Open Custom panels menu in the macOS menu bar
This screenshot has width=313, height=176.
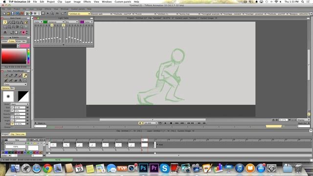tap(123, 1)
